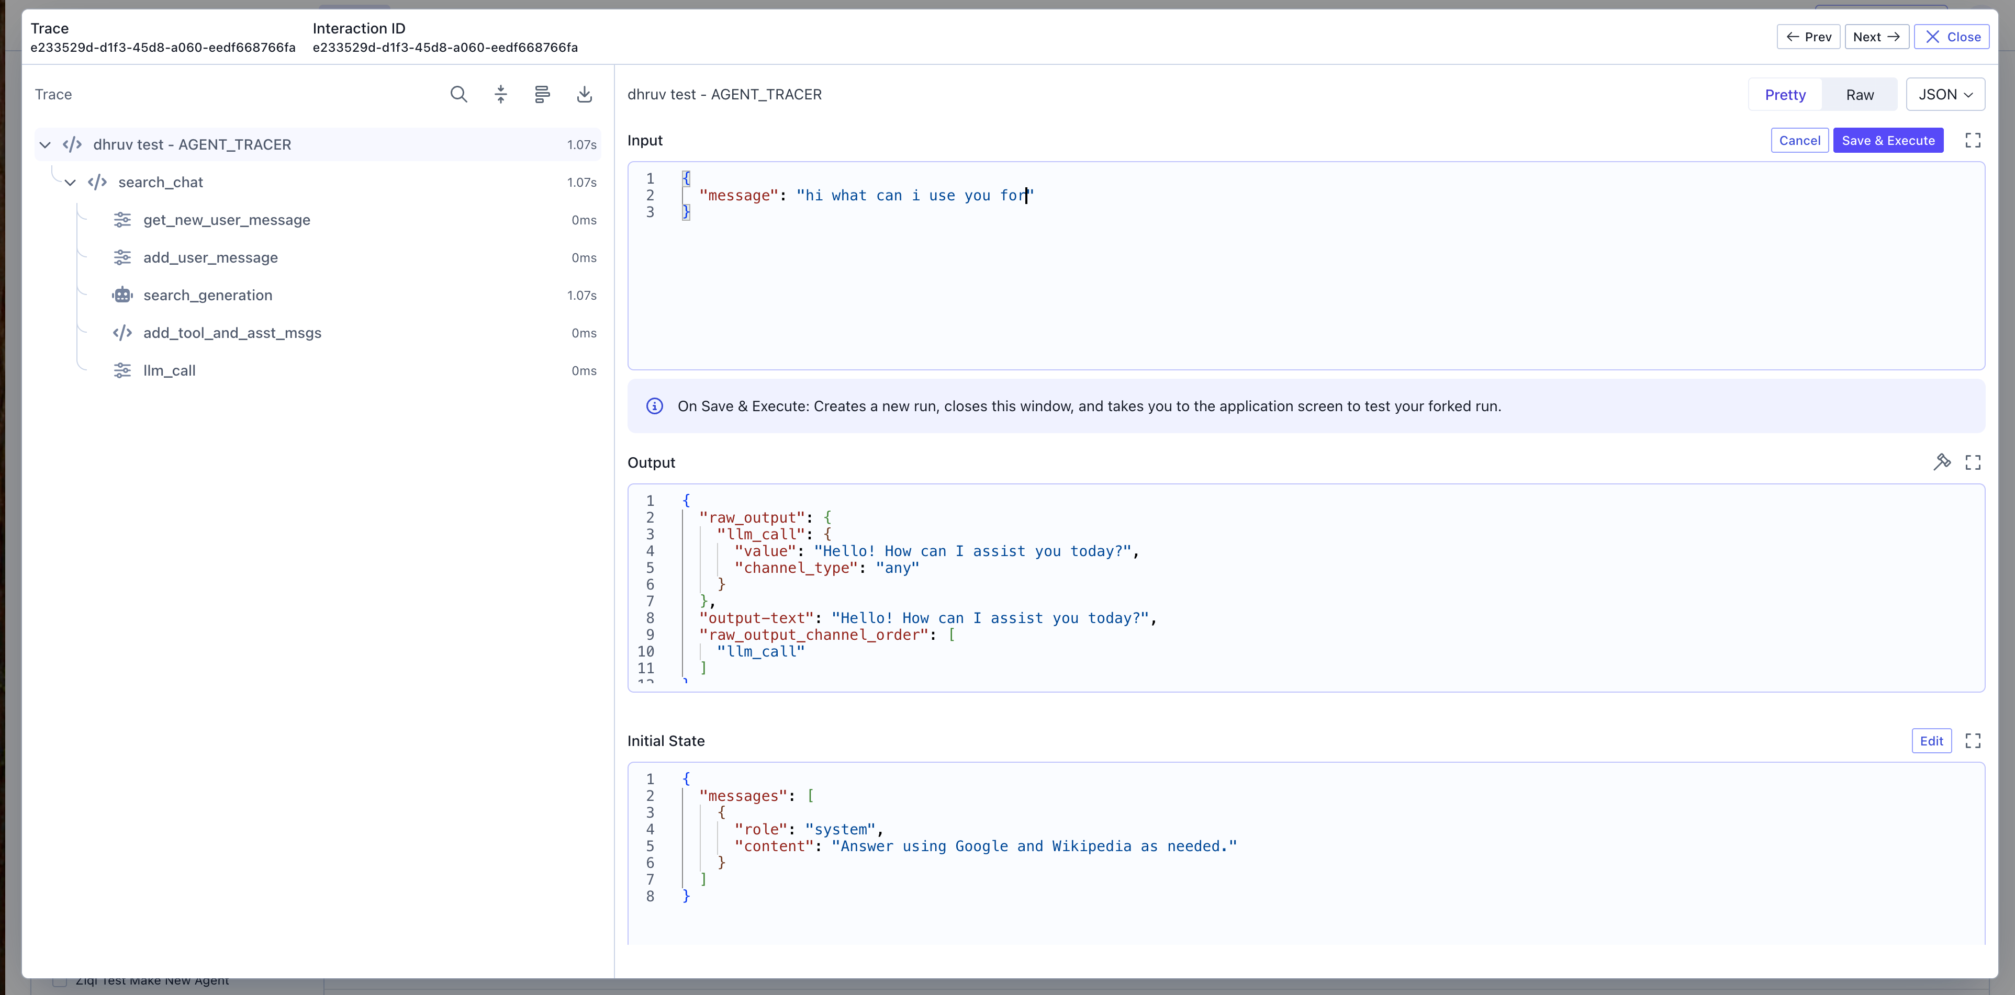Collapse the dhruv test - AGENT_TRACER node
Viewport: 2015px width, 995px height.
(x=46, y=144)
